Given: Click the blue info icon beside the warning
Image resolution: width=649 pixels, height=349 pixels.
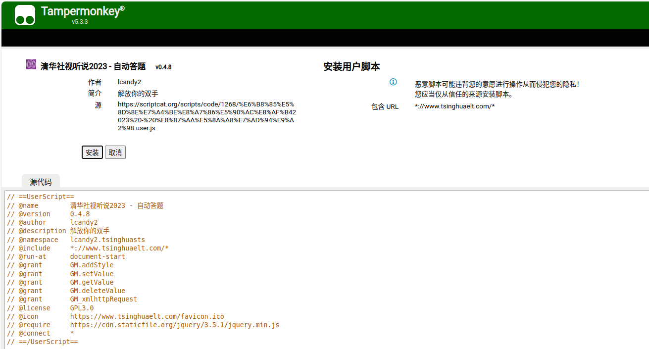Looking at the screenshot, I should pyautogui.click(x=393, y=82).
